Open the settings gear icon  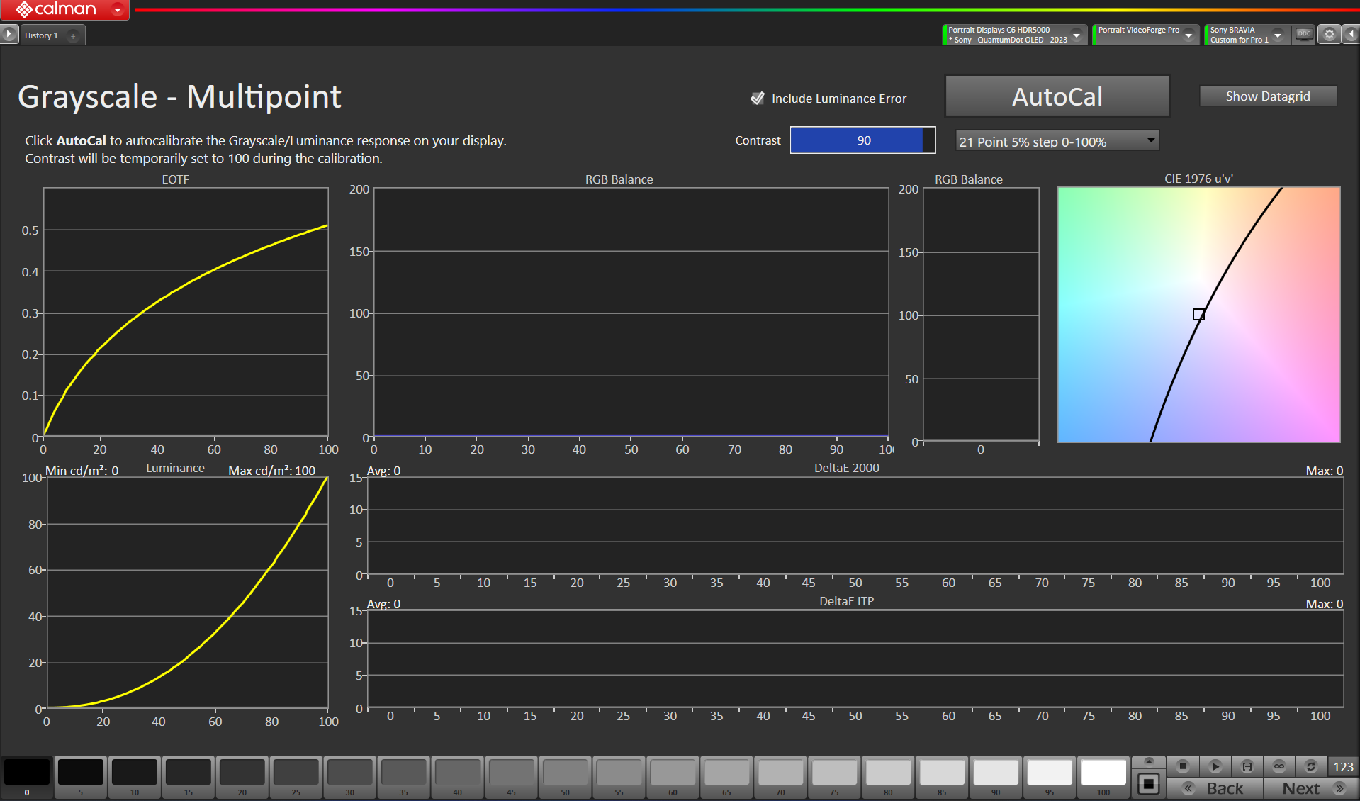[x=1330, y=34]
